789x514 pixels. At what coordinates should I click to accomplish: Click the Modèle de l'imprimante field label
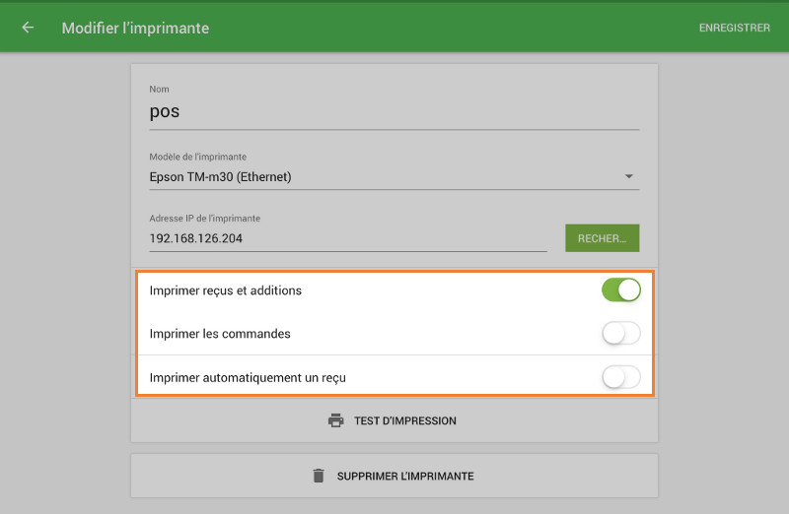(197, 157)
